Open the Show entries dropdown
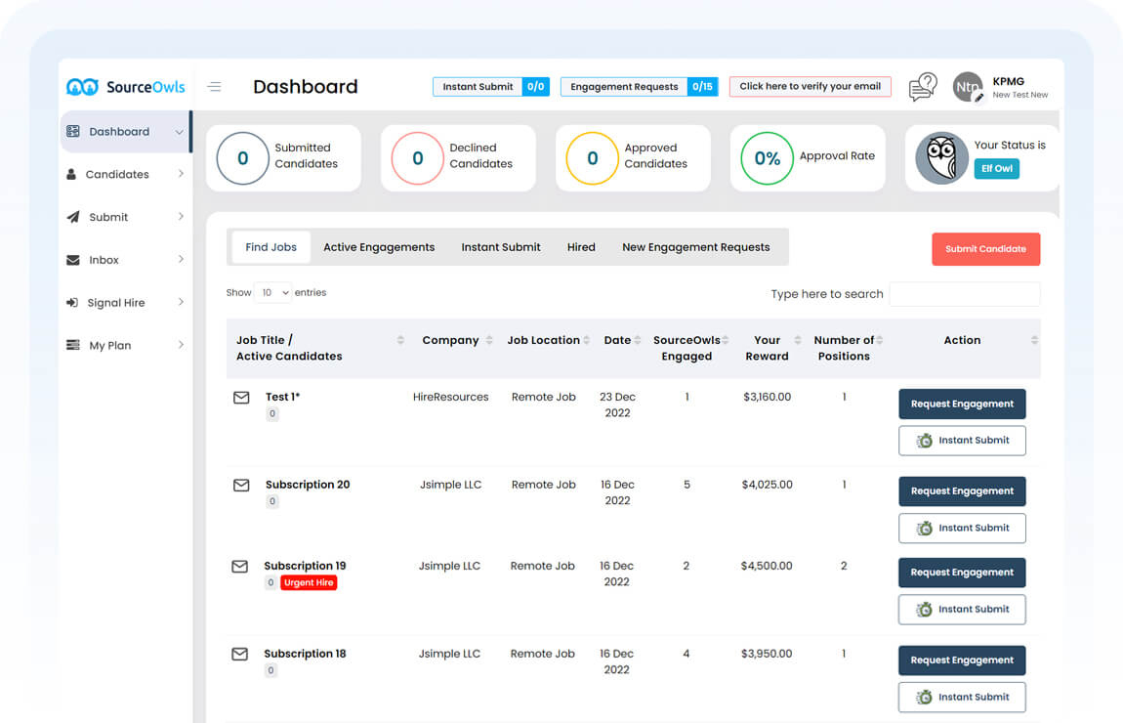This screenshot has height=723, width=1123. coord(272,292)
